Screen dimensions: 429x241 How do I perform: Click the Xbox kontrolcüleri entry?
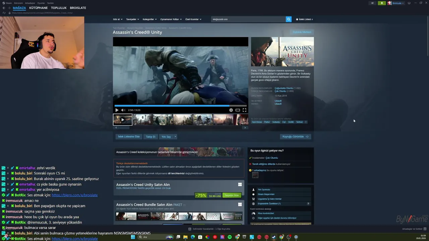click(266, 213)
